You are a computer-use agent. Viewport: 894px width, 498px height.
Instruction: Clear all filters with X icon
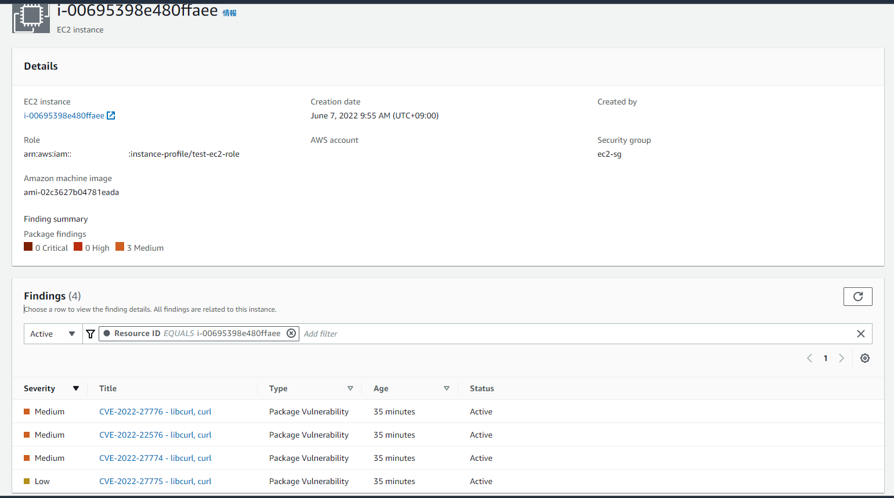[x=860, y=334]
